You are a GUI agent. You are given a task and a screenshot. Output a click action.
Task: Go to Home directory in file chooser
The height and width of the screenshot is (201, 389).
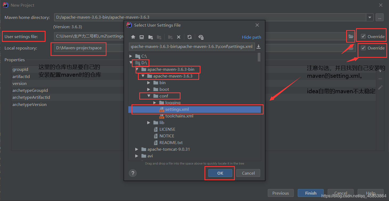pos(133,37)
